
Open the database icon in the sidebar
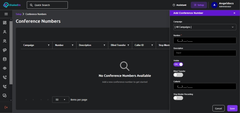5,59
